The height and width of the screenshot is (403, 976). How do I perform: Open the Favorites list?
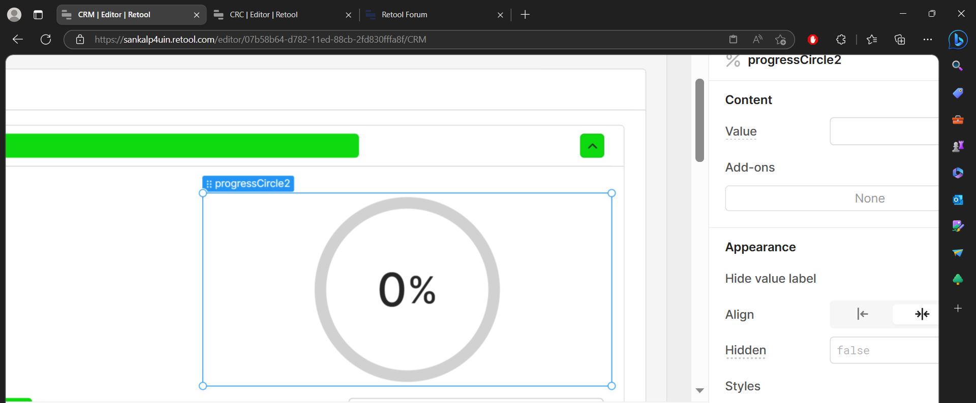872,39
